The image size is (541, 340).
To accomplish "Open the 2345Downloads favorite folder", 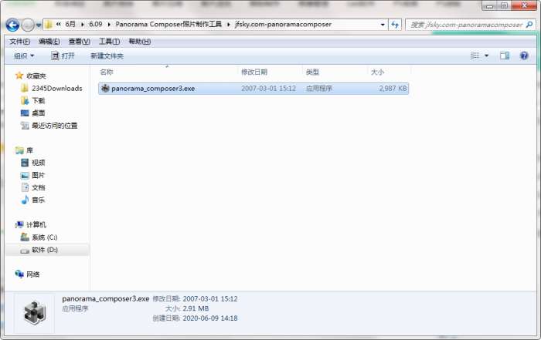I will tap(57, 89).
